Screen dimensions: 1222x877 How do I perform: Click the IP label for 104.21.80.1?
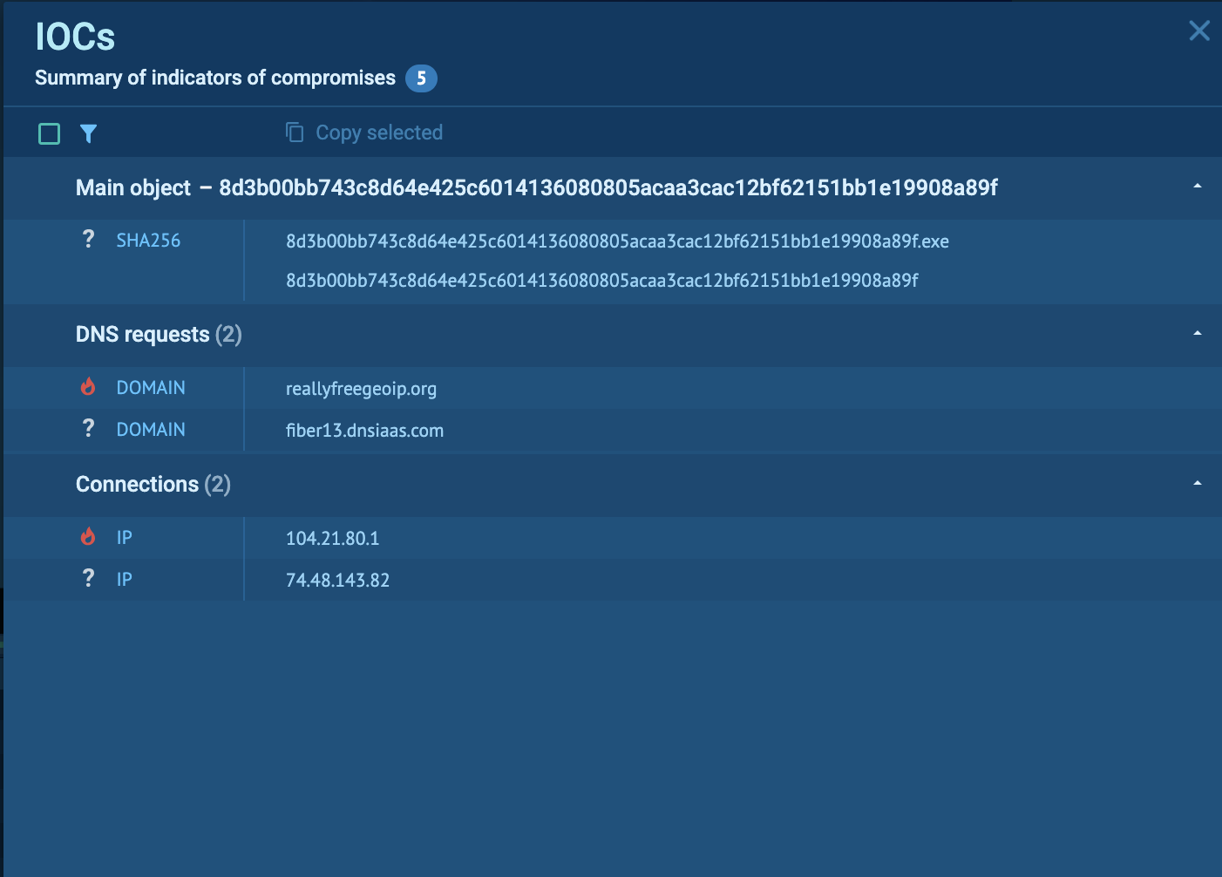tap(125, 538)
